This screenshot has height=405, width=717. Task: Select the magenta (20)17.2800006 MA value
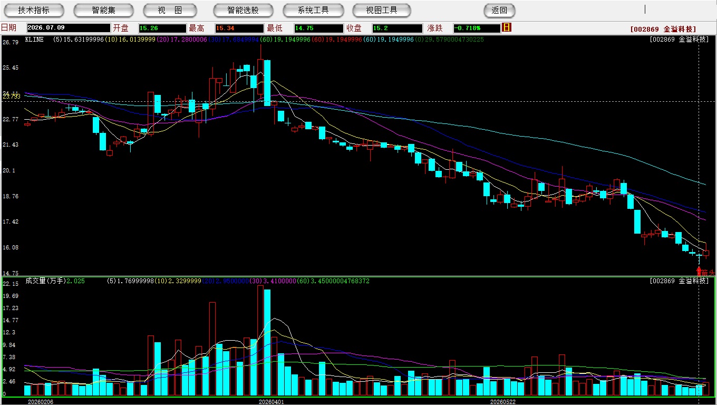point(182,40)
